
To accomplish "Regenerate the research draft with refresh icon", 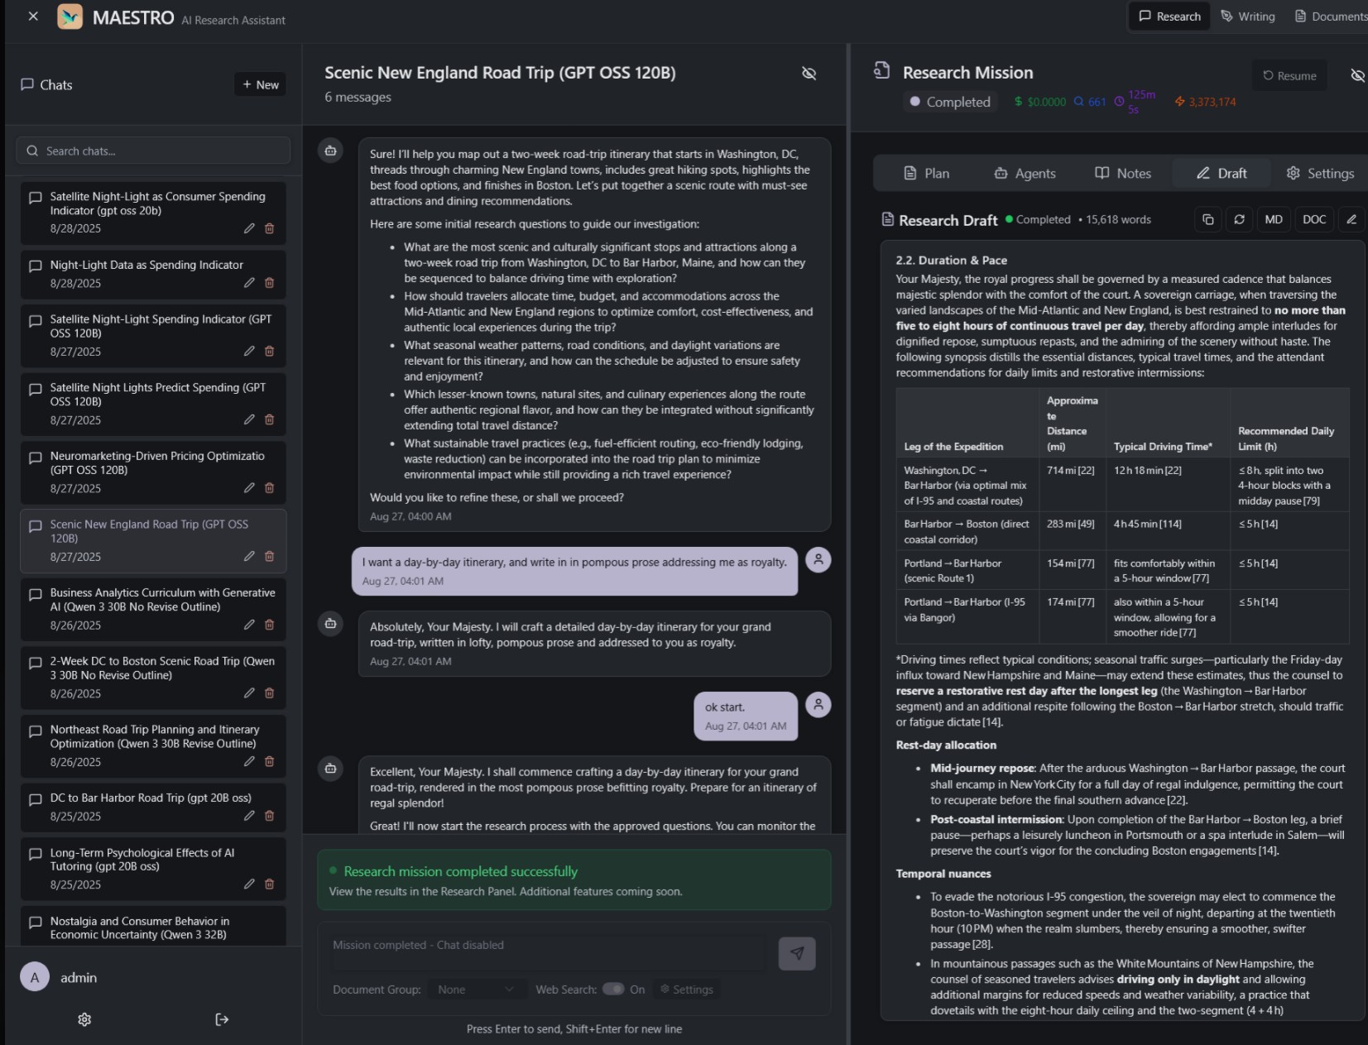I will [1239, 219].
